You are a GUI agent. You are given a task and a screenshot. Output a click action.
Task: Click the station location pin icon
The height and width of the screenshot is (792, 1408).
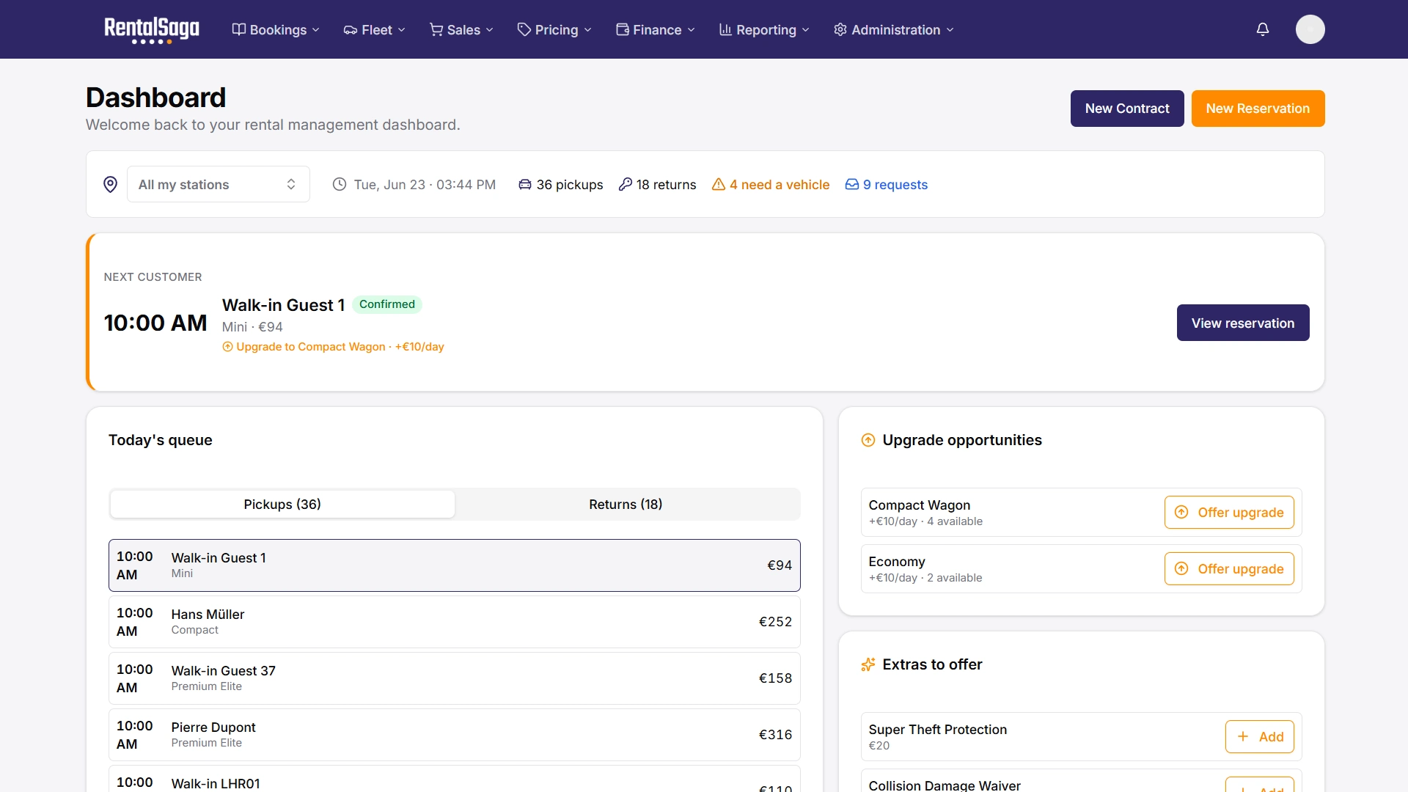click(110, 184)
